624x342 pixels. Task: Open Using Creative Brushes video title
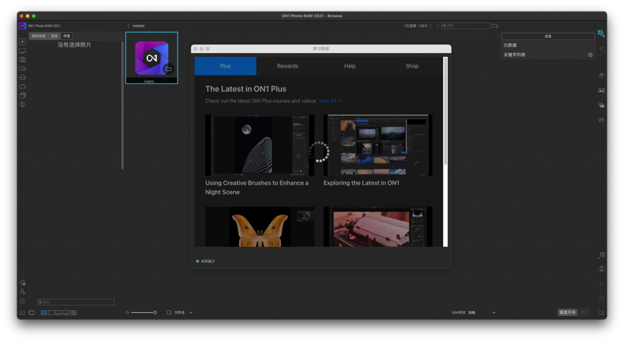(257, 188)
